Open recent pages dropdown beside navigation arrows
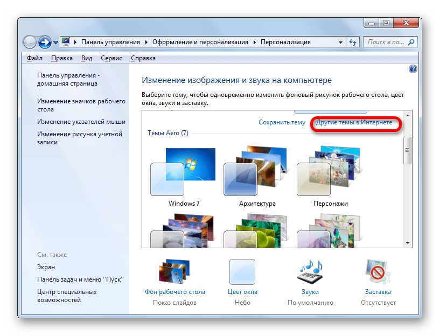The image size is (440, 336). tap(55, 43)
